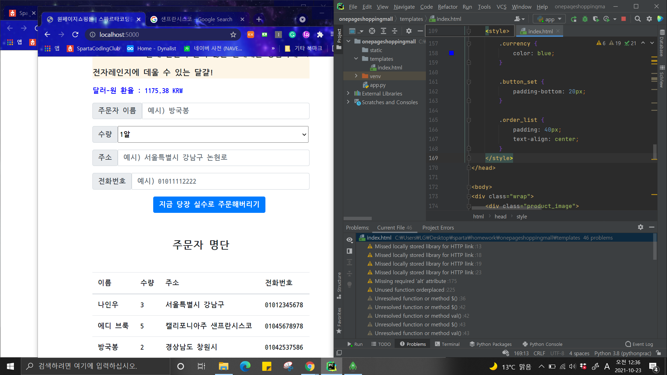Viewport: 667px width, 375px height.
Task: Click the Rerun 'app' icon
Action: coord(574,19)
